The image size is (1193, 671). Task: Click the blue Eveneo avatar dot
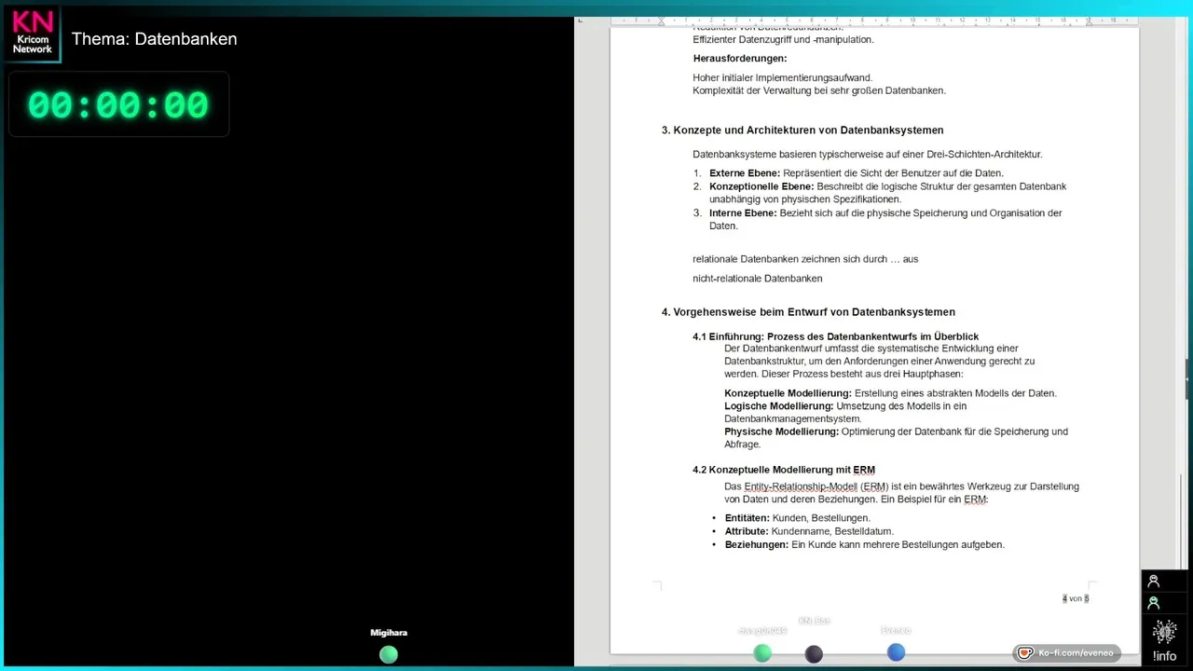coord(896,652)
